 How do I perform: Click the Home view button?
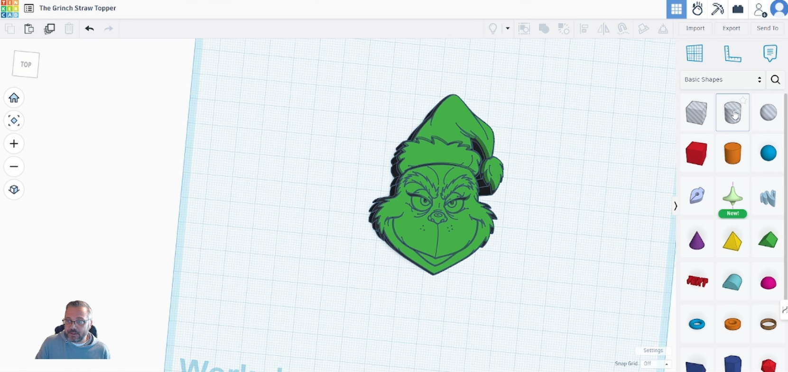[x=14, y=98]
